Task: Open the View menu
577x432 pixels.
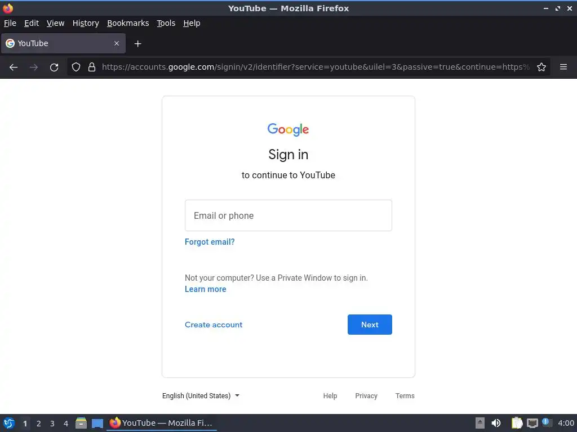Action: coord(56,23)
